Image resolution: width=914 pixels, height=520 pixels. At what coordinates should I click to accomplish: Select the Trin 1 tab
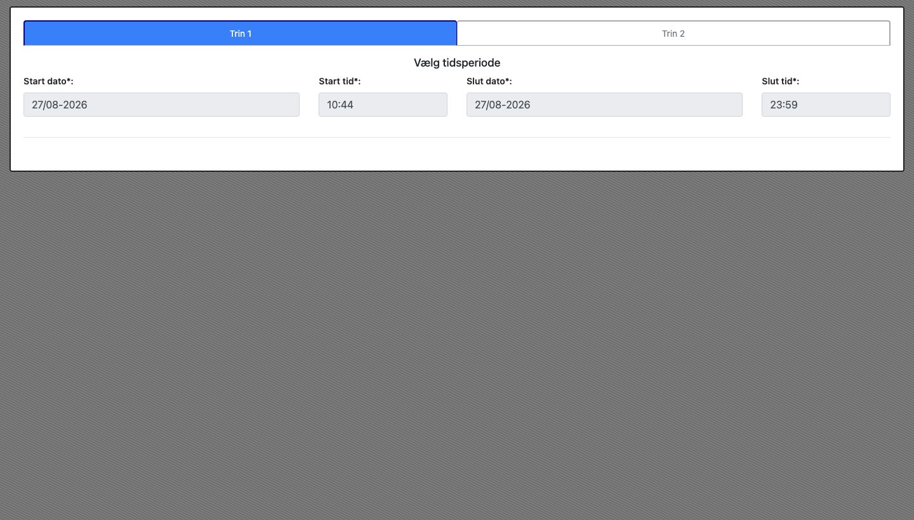point(241,34)
